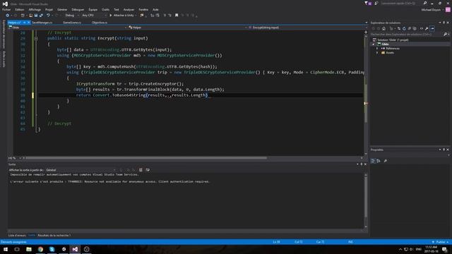Screen dimensions: 452x254
Task: Click the property pages wrench in Propriétés panel
Action: 386,161
